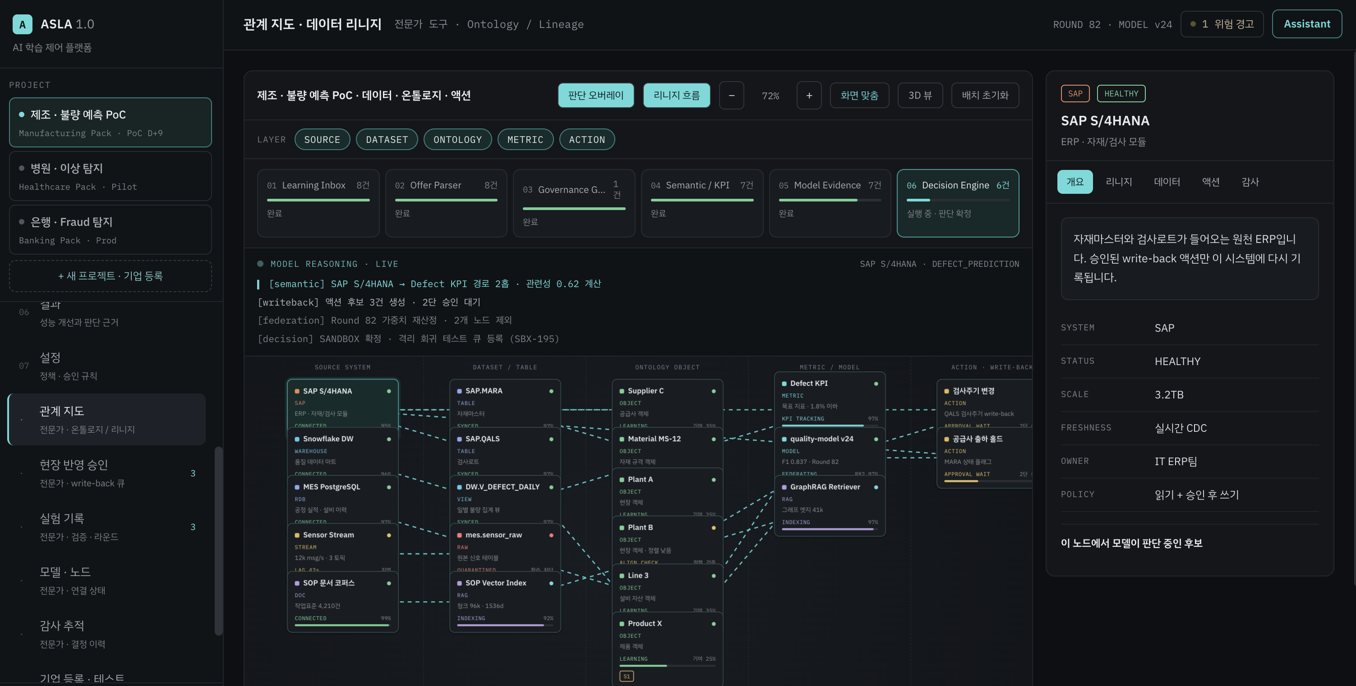Select the Line 3 object node
The height and width of the screenshot is (686, 1356).
[x=668, y=588]
